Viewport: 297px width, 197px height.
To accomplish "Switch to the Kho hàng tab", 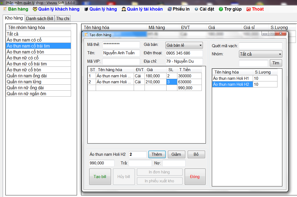I will tap(14, 18).
